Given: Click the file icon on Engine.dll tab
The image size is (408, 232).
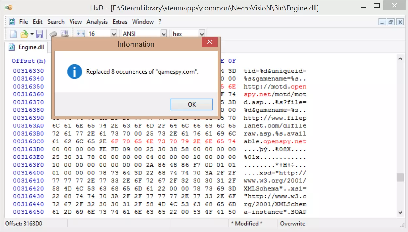Looking at the screenshot, I should (x=12, y=47).
